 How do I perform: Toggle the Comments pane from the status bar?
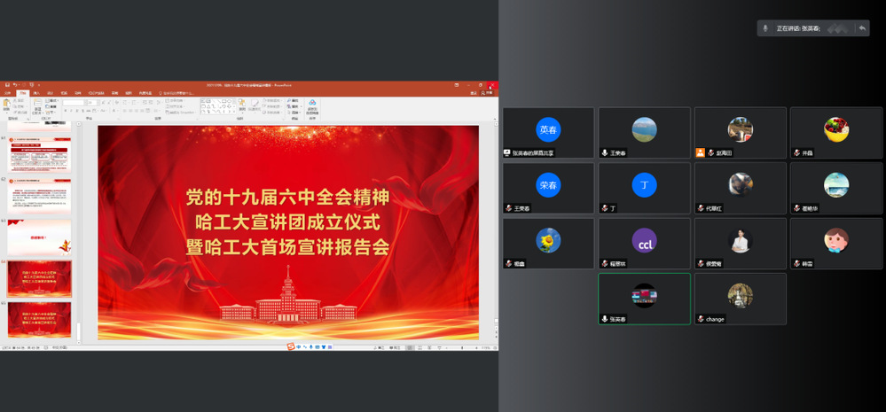396,347
